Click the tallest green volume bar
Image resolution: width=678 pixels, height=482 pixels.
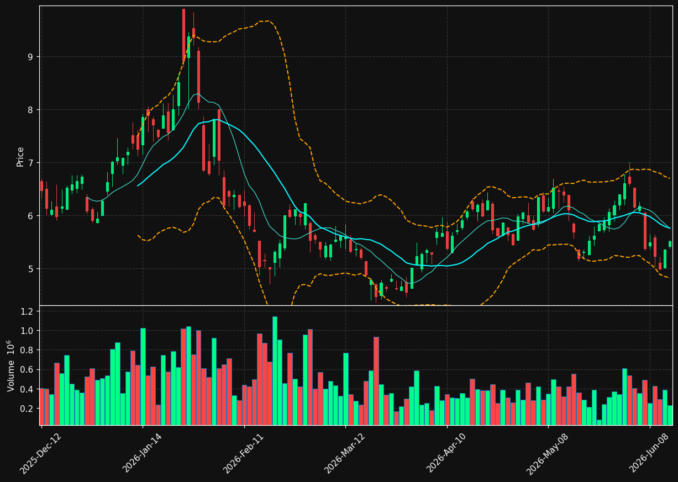[x=275, y=371]
